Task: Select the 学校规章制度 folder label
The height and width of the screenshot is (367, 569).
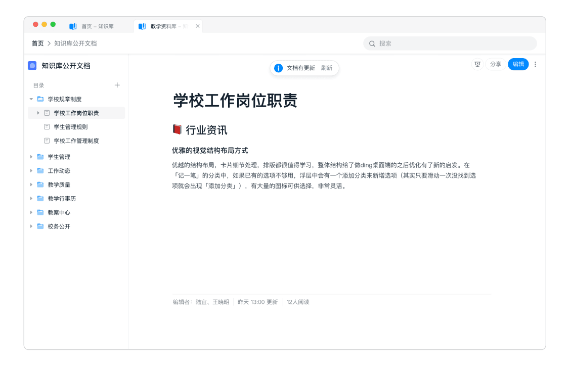Action: click(65, 99)
